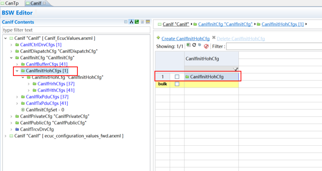Click the column filter funnel icon under CanIfInitHohCfg header

coord(235,69)
